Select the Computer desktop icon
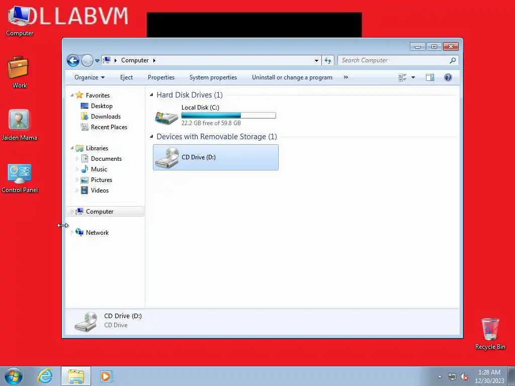Viewport: 515px width, 386px height. tap(20, 20)
